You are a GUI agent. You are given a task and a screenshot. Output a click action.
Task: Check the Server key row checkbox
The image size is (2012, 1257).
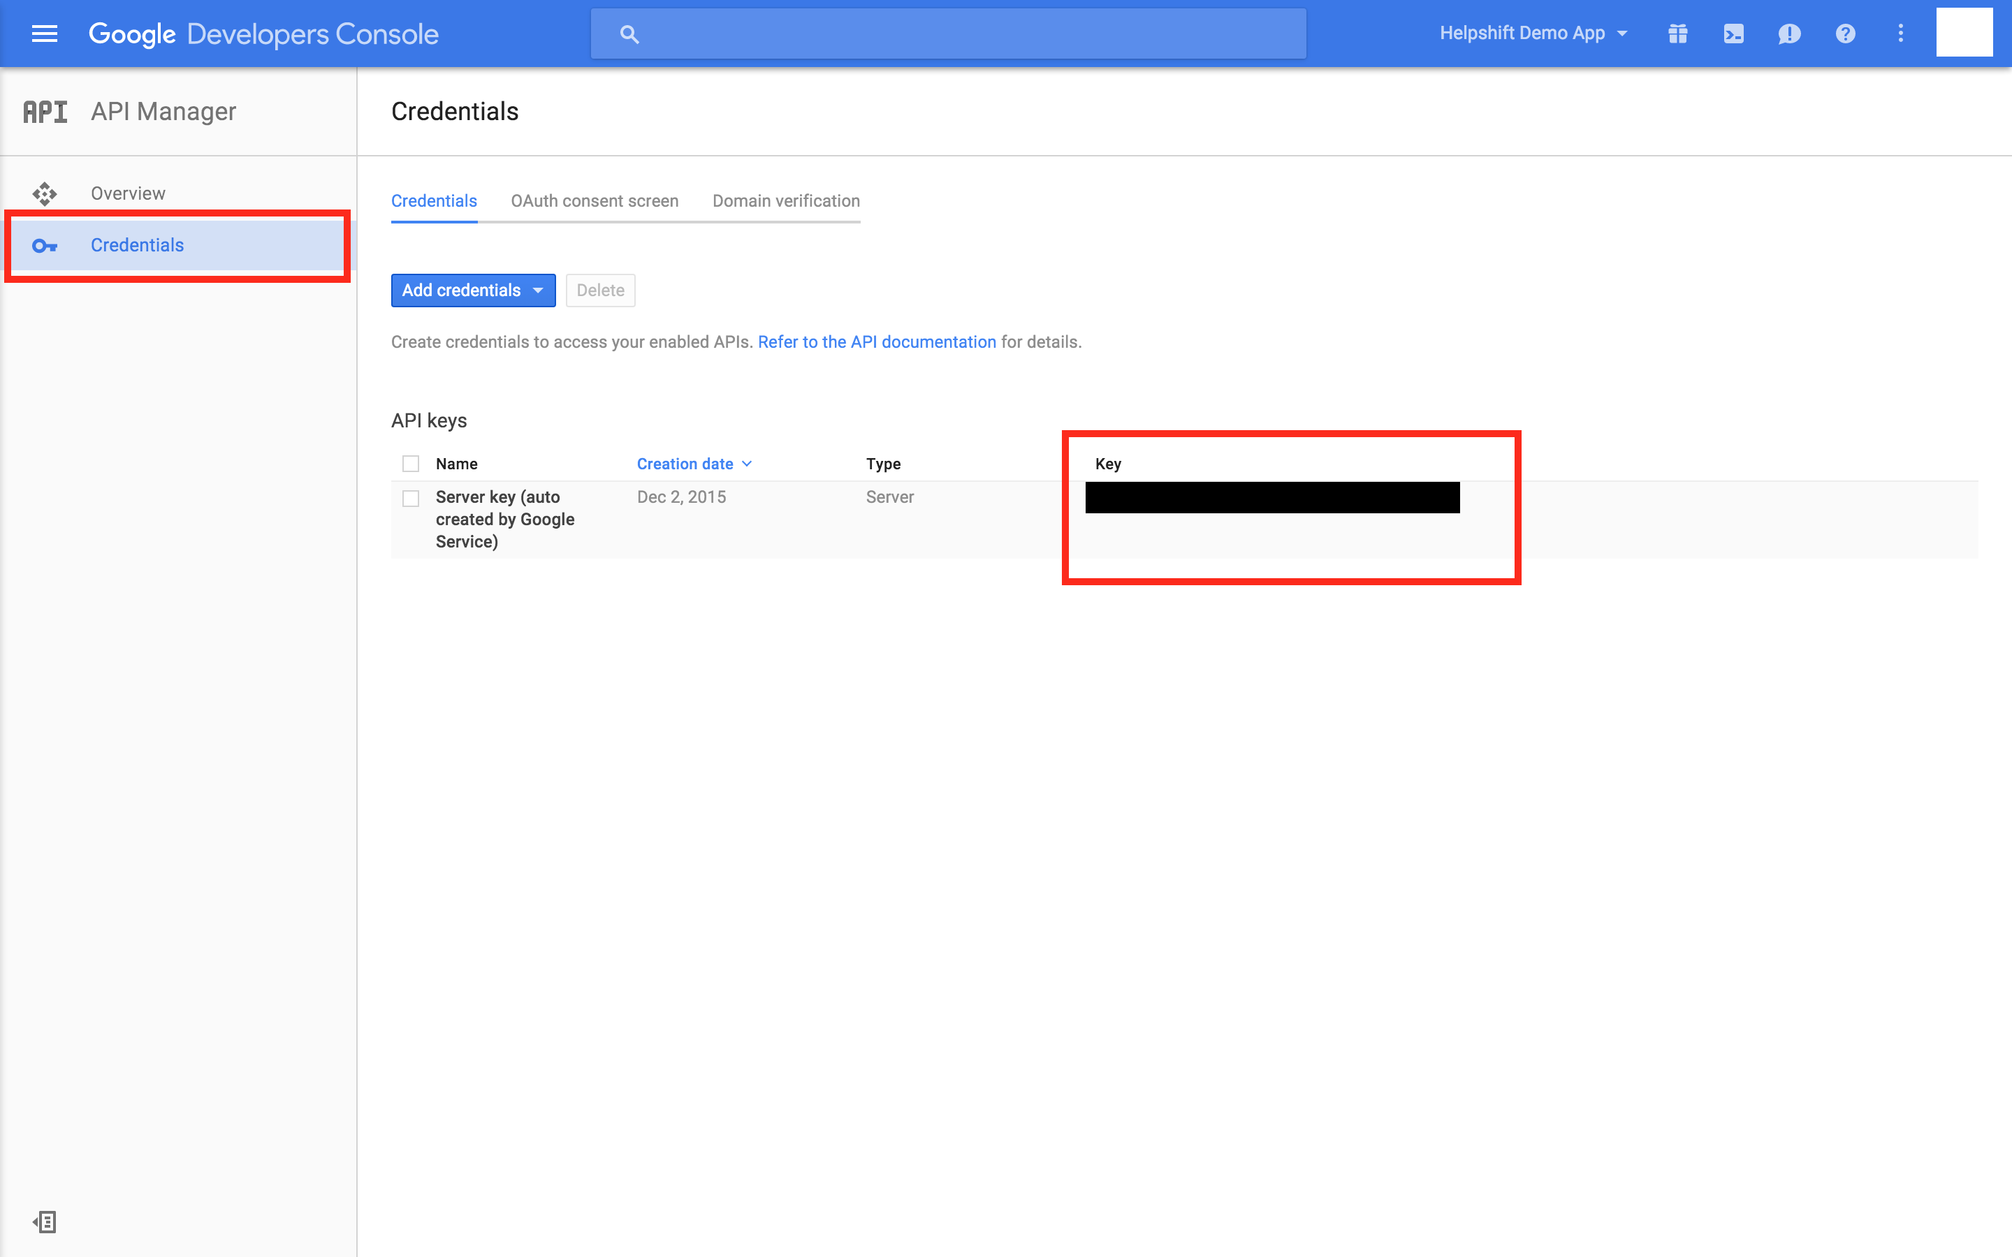[411, 498]
